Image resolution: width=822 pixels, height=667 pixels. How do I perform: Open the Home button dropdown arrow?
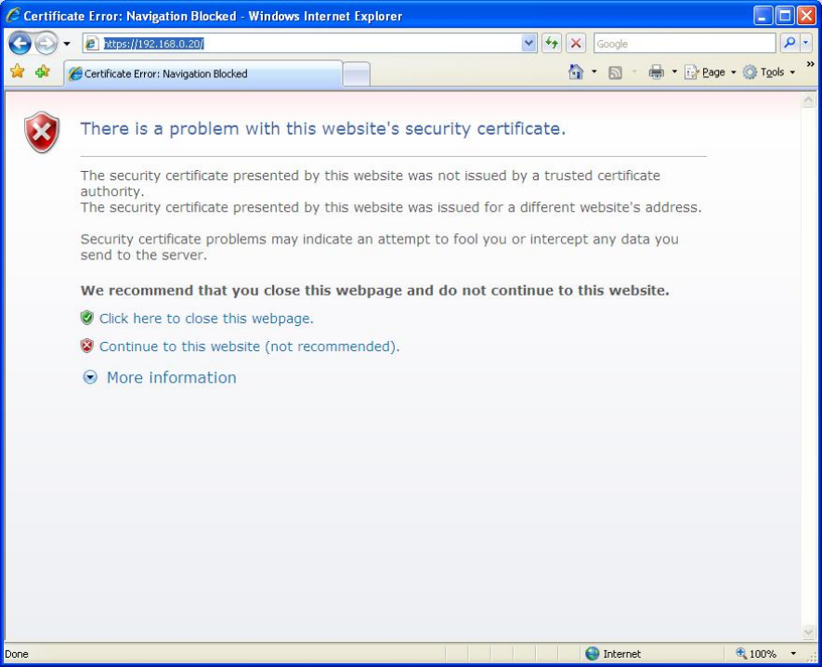pos(594,72)
